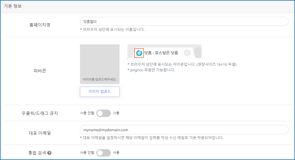Click the preview tab title 닷홈 - 호스팅은 닷홈
Viewport: 295px width, 160px height.
pyautogui.click(x=161, y=53)
